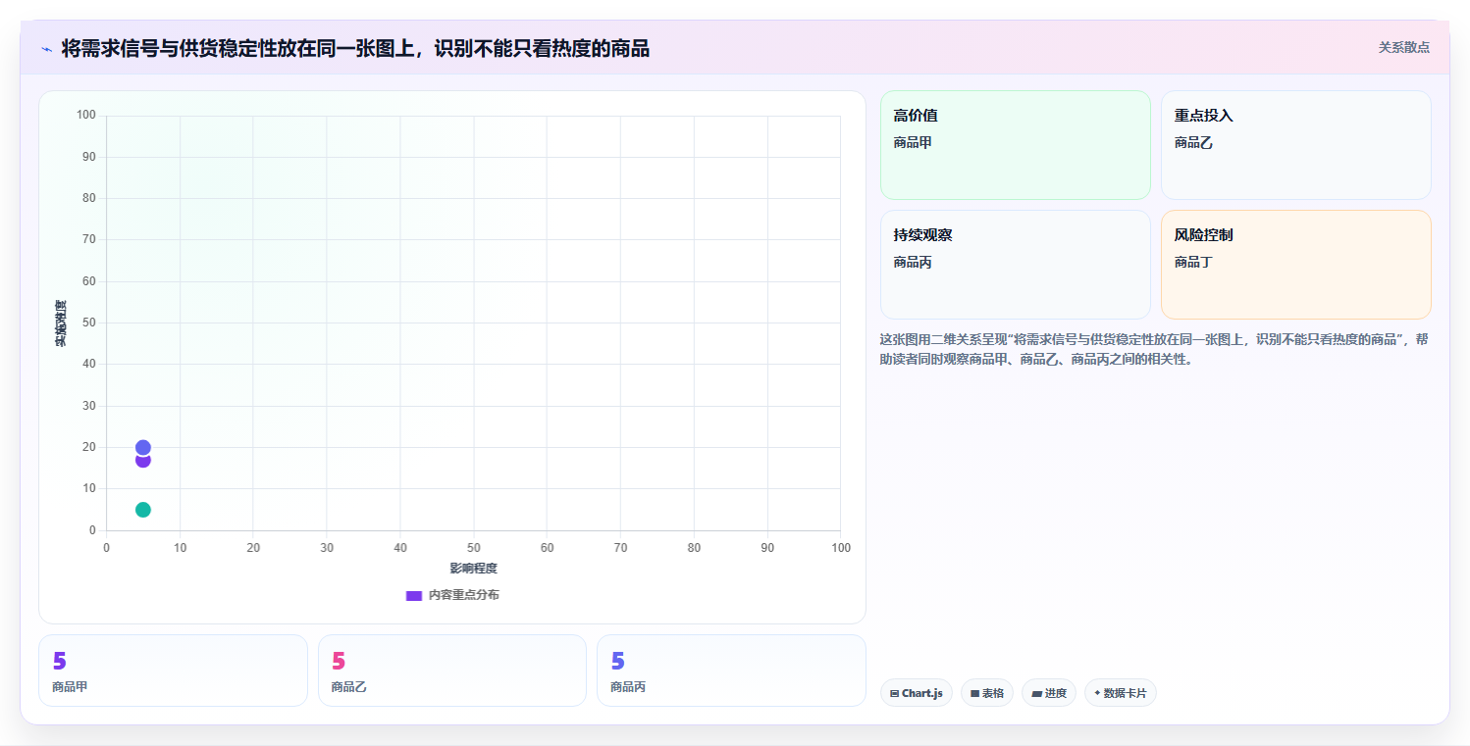Click the 商品丁 text in the risk card
The image size is (1470, 746).
click(1194, 262)
